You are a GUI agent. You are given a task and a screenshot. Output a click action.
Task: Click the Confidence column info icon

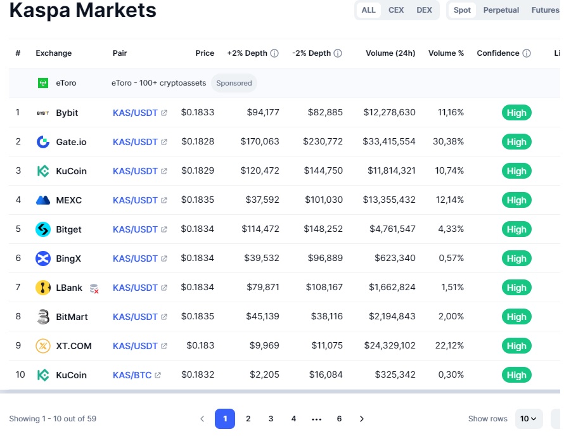coord(527,53)
